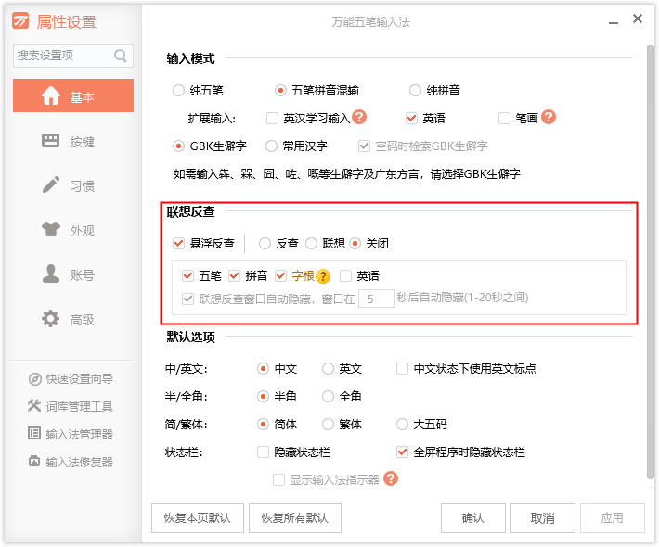Select the 纯五笔 input mode
Viewport: 659px width, 547px height.
tap(179, 91)
